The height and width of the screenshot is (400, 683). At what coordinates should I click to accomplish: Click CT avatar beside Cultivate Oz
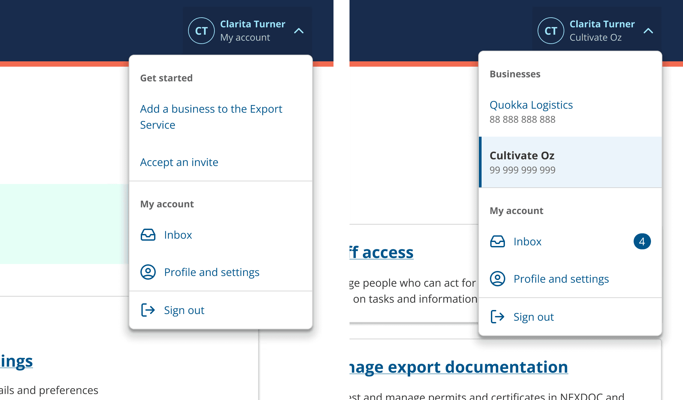click(x=551, y=31)
